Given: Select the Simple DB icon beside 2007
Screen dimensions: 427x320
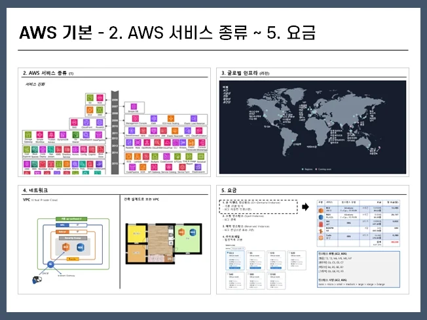Looking at the screenshot, I should coord(134,107).
